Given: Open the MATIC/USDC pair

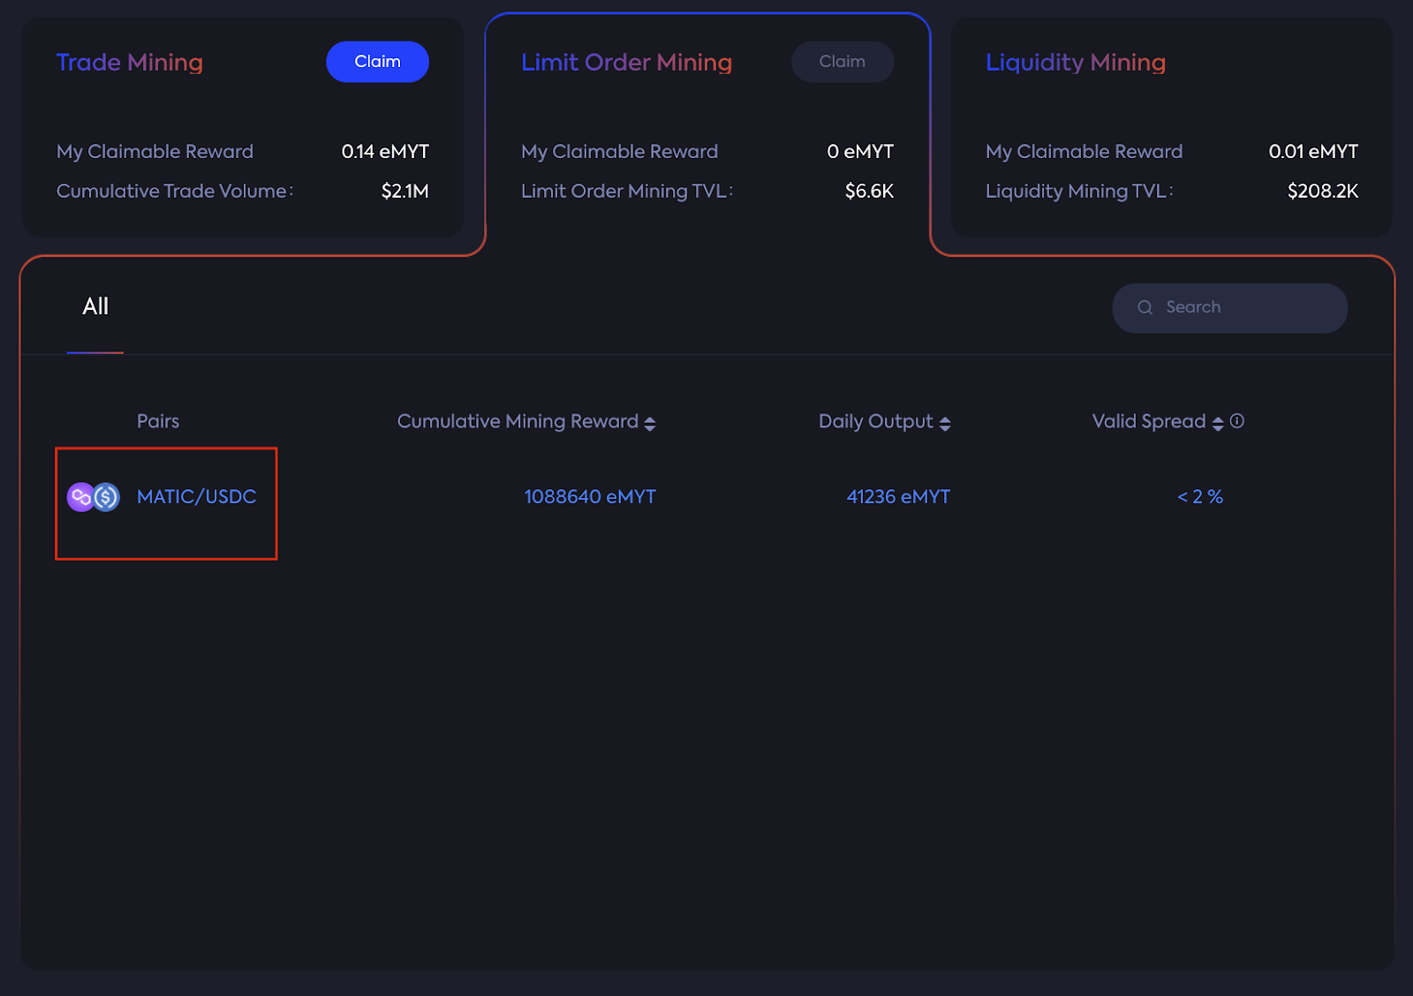Looking at the screenshot, I should 196,496.
